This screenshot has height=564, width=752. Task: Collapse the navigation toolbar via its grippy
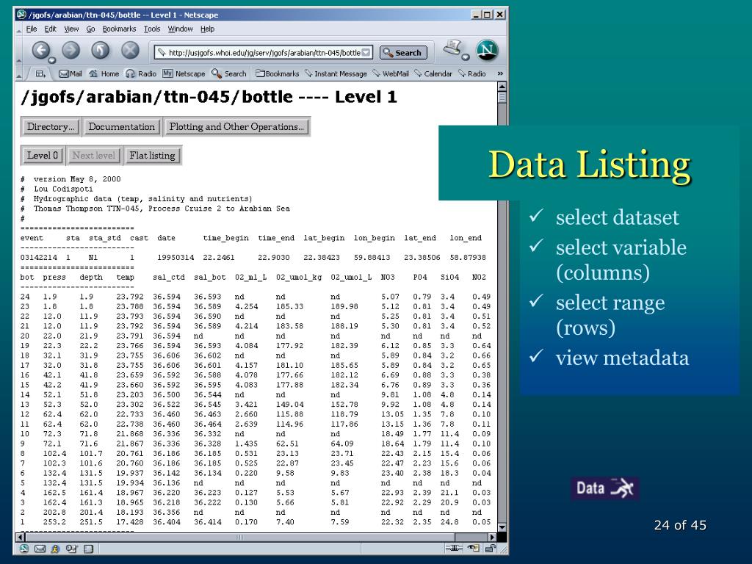(19, 61)
